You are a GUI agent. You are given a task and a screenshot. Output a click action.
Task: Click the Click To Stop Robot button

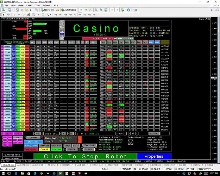[85, 156]
